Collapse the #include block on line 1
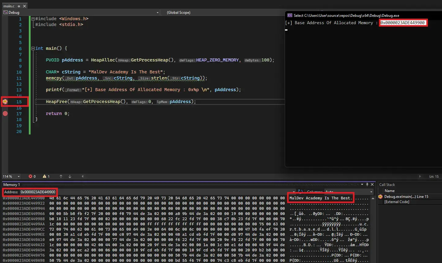The image size is (442, 263). coord(33,19)
